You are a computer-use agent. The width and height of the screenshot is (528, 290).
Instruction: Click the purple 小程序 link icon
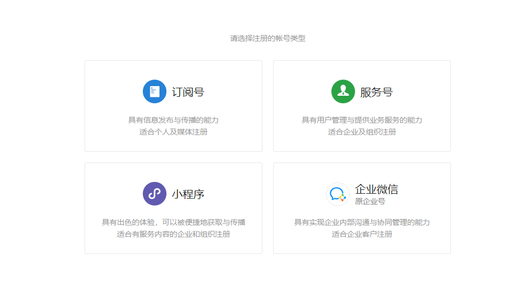coord(155,194)
